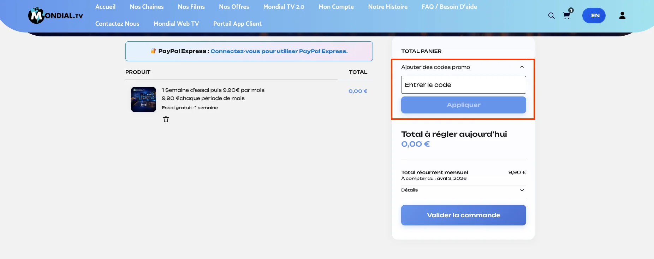Viewport: 654px width, 259px height.
Task: Open the shopping cart icon
Action: tap(566, 16)
